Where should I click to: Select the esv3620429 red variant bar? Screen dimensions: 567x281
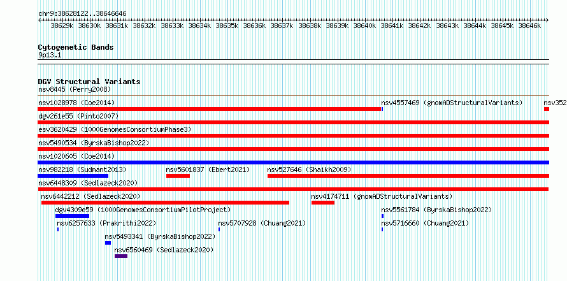tap(293, 136)
